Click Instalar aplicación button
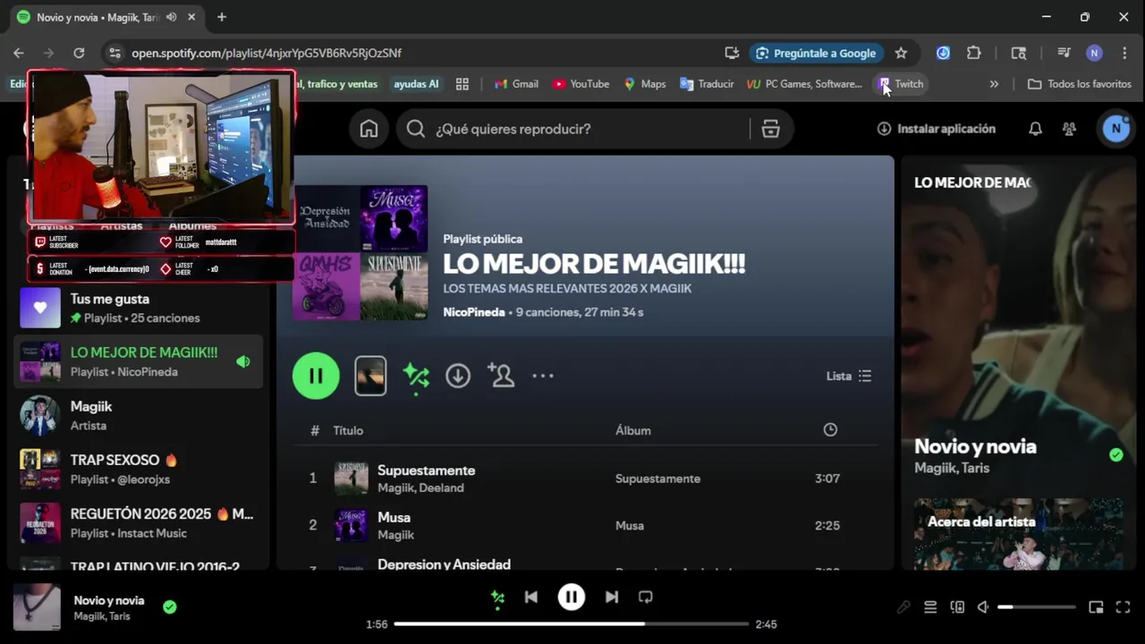Viewport: 1145px width, 644px height. (937, 129)
